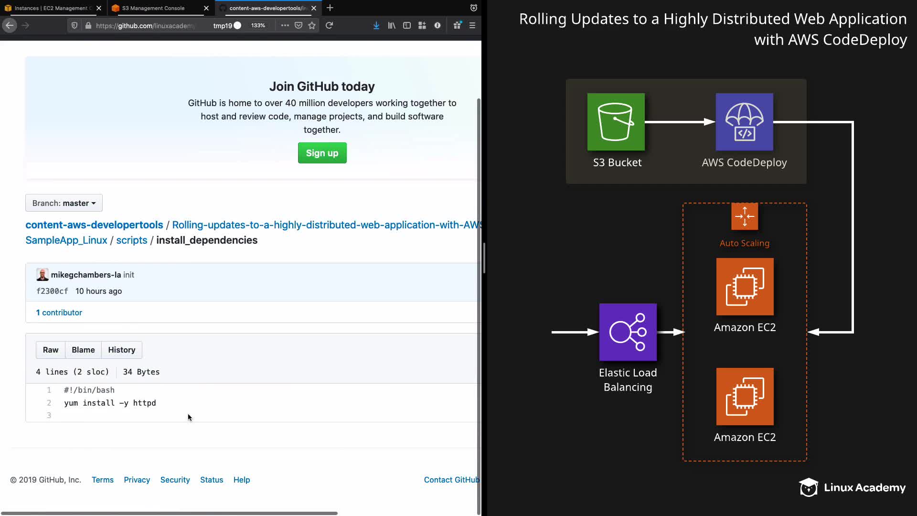Open the Firefox hamburger menu

coord(472,25)
